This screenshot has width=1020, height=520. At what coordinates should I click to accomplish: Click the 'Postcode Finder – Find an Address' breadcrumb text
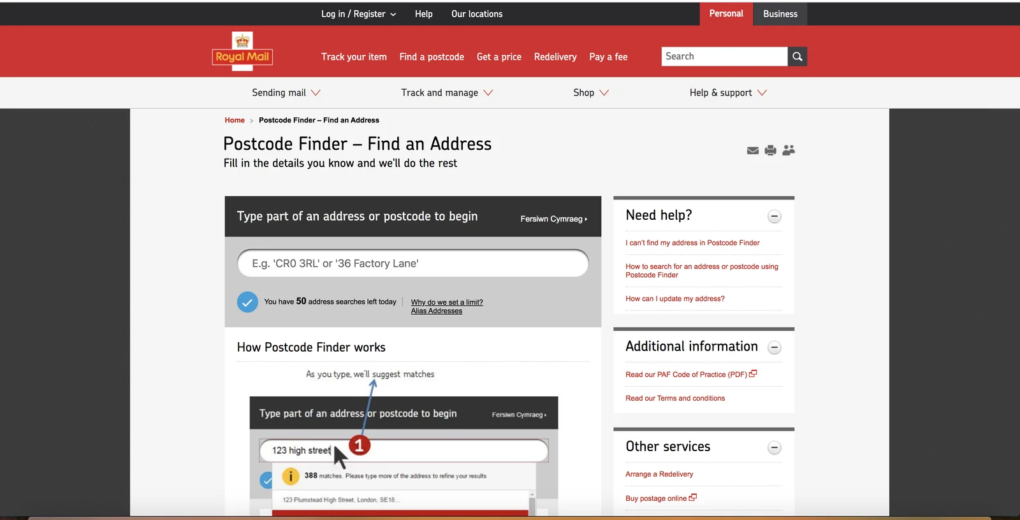tap(319, 120)
